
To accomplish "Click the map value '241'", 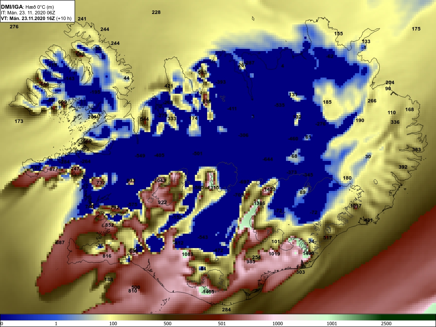I will pos(82,19).
